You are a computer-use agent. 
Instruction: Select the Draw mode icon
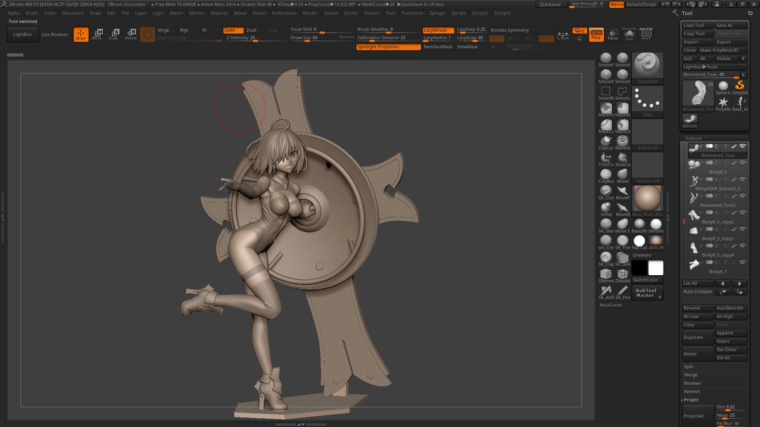point(80,35)
